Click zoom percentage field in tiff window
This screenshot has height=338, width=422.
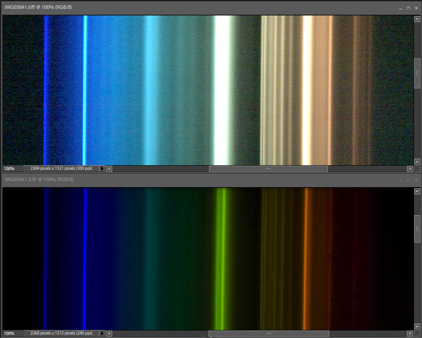13,169
